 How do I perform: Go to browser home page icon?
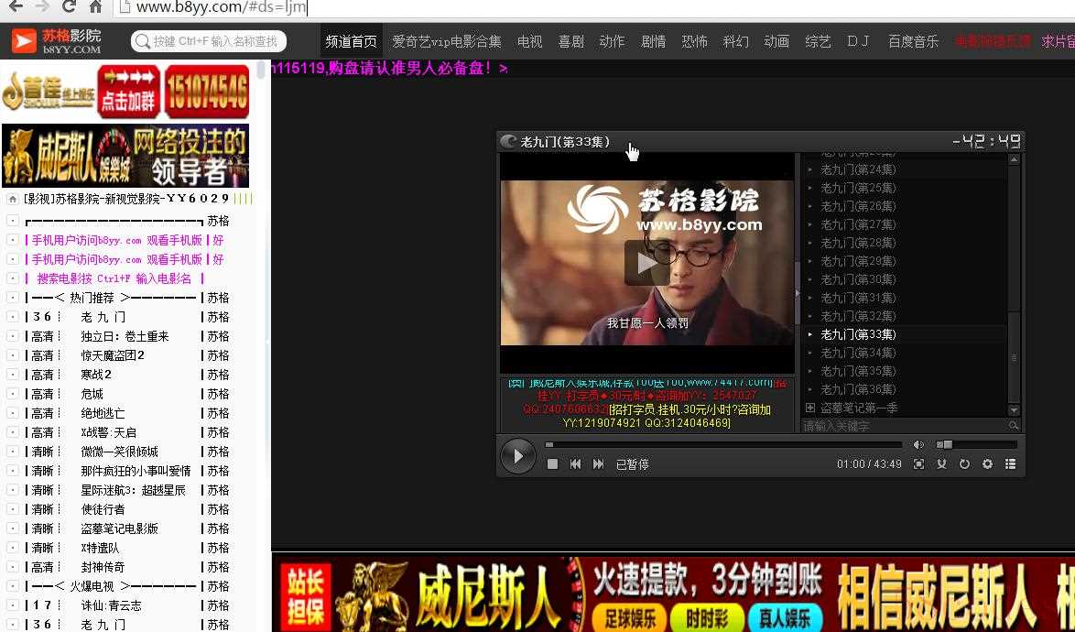click(96, 6)
